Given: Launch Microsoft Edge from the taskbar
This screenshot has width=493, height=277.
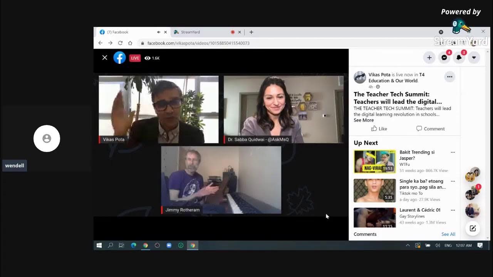Looking at the screenshot, I should [x=133, y=245].
